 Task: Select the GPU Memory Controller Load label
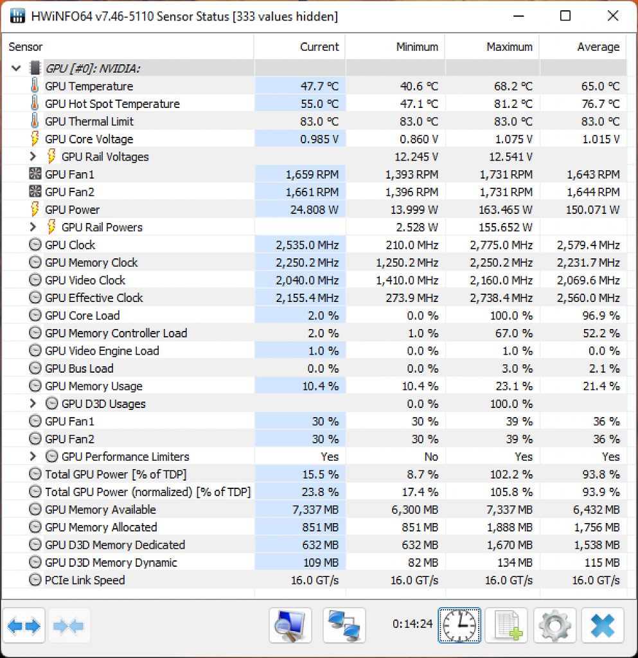[x=116, y=333]
